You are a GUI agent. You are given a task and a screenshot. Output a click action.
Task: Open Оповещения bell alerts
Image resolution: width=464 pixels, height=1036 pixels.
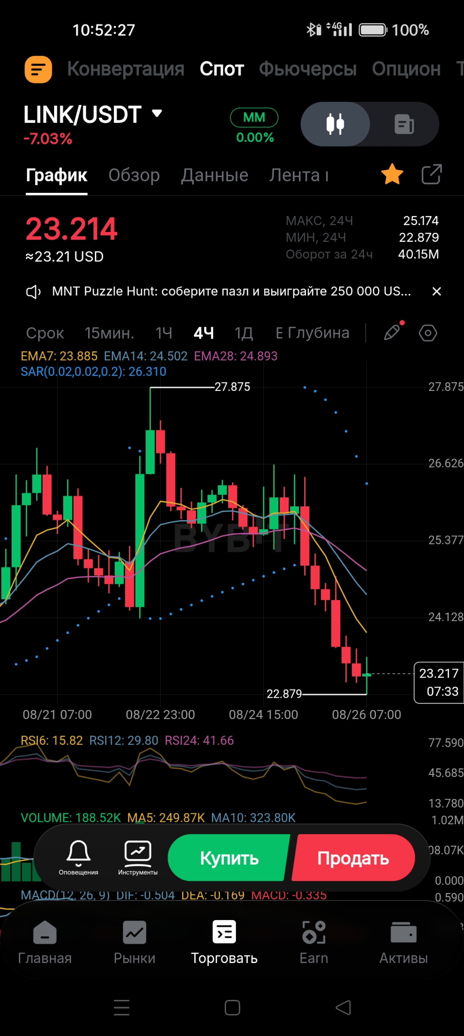click(78, 857)
